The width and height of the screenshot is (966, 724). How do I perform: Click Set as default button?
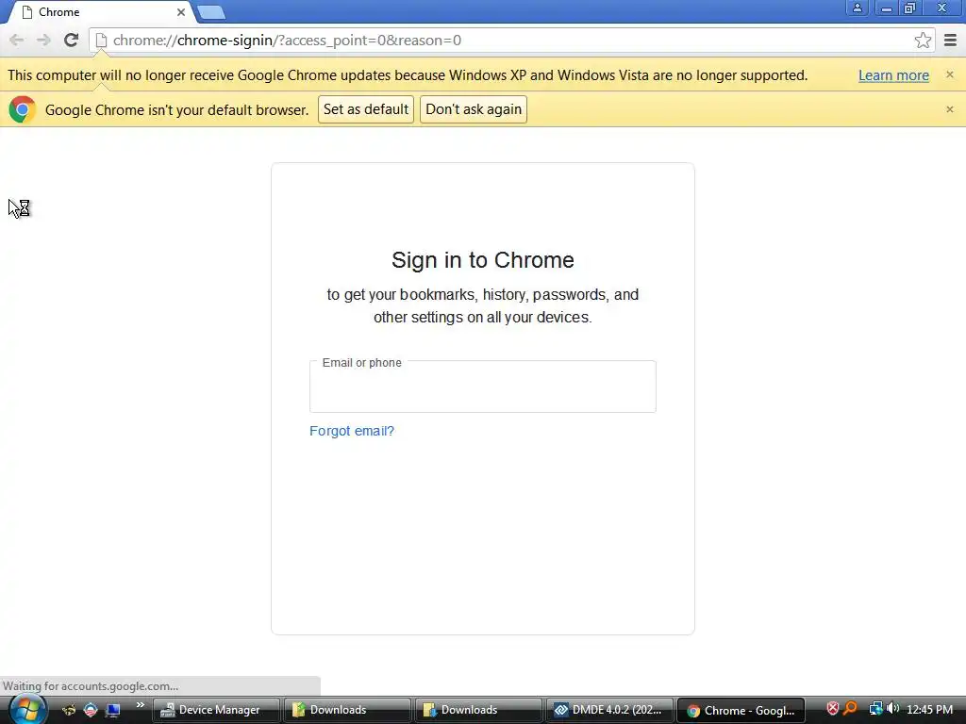click(366, 109)
